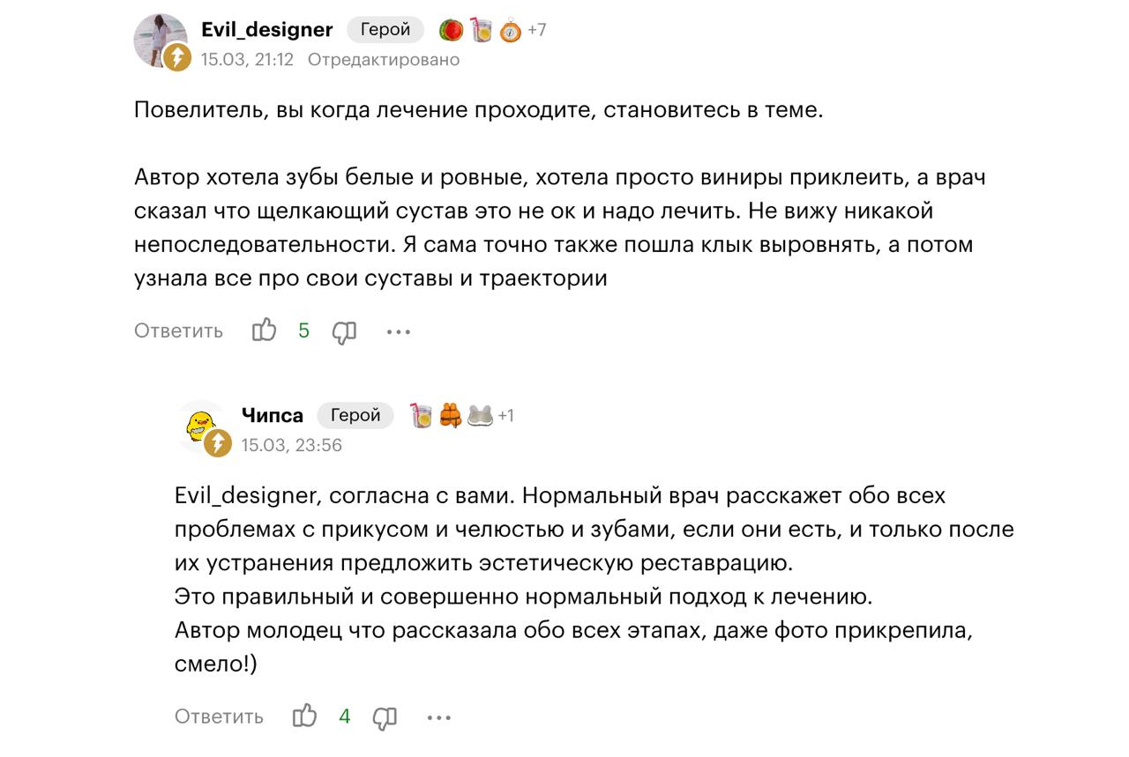Click thumbs up on Чипса's reply
The image size is (1129, 757).
tap(304, 716)
